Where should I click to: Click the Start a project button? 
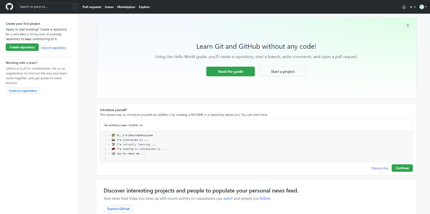(x=283, y=71)
